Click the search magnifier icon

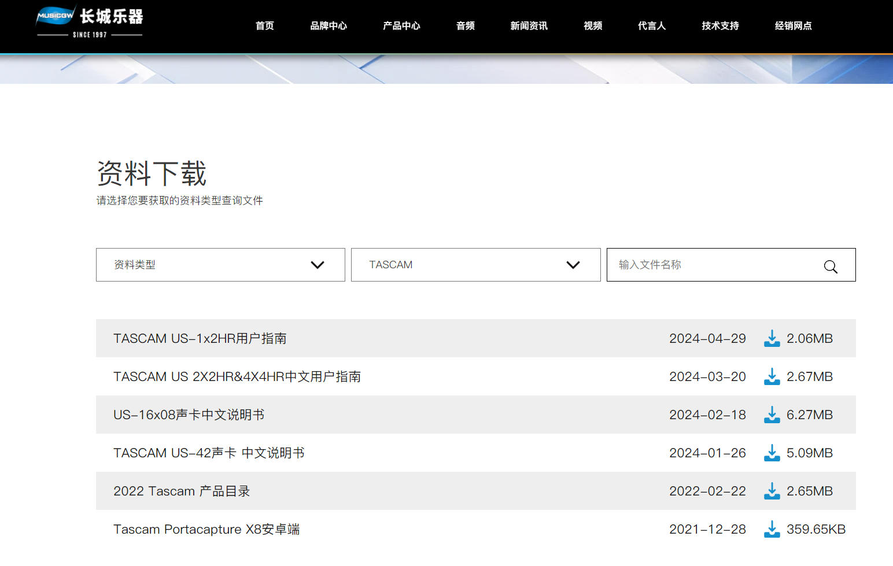[x=831, y=266]
